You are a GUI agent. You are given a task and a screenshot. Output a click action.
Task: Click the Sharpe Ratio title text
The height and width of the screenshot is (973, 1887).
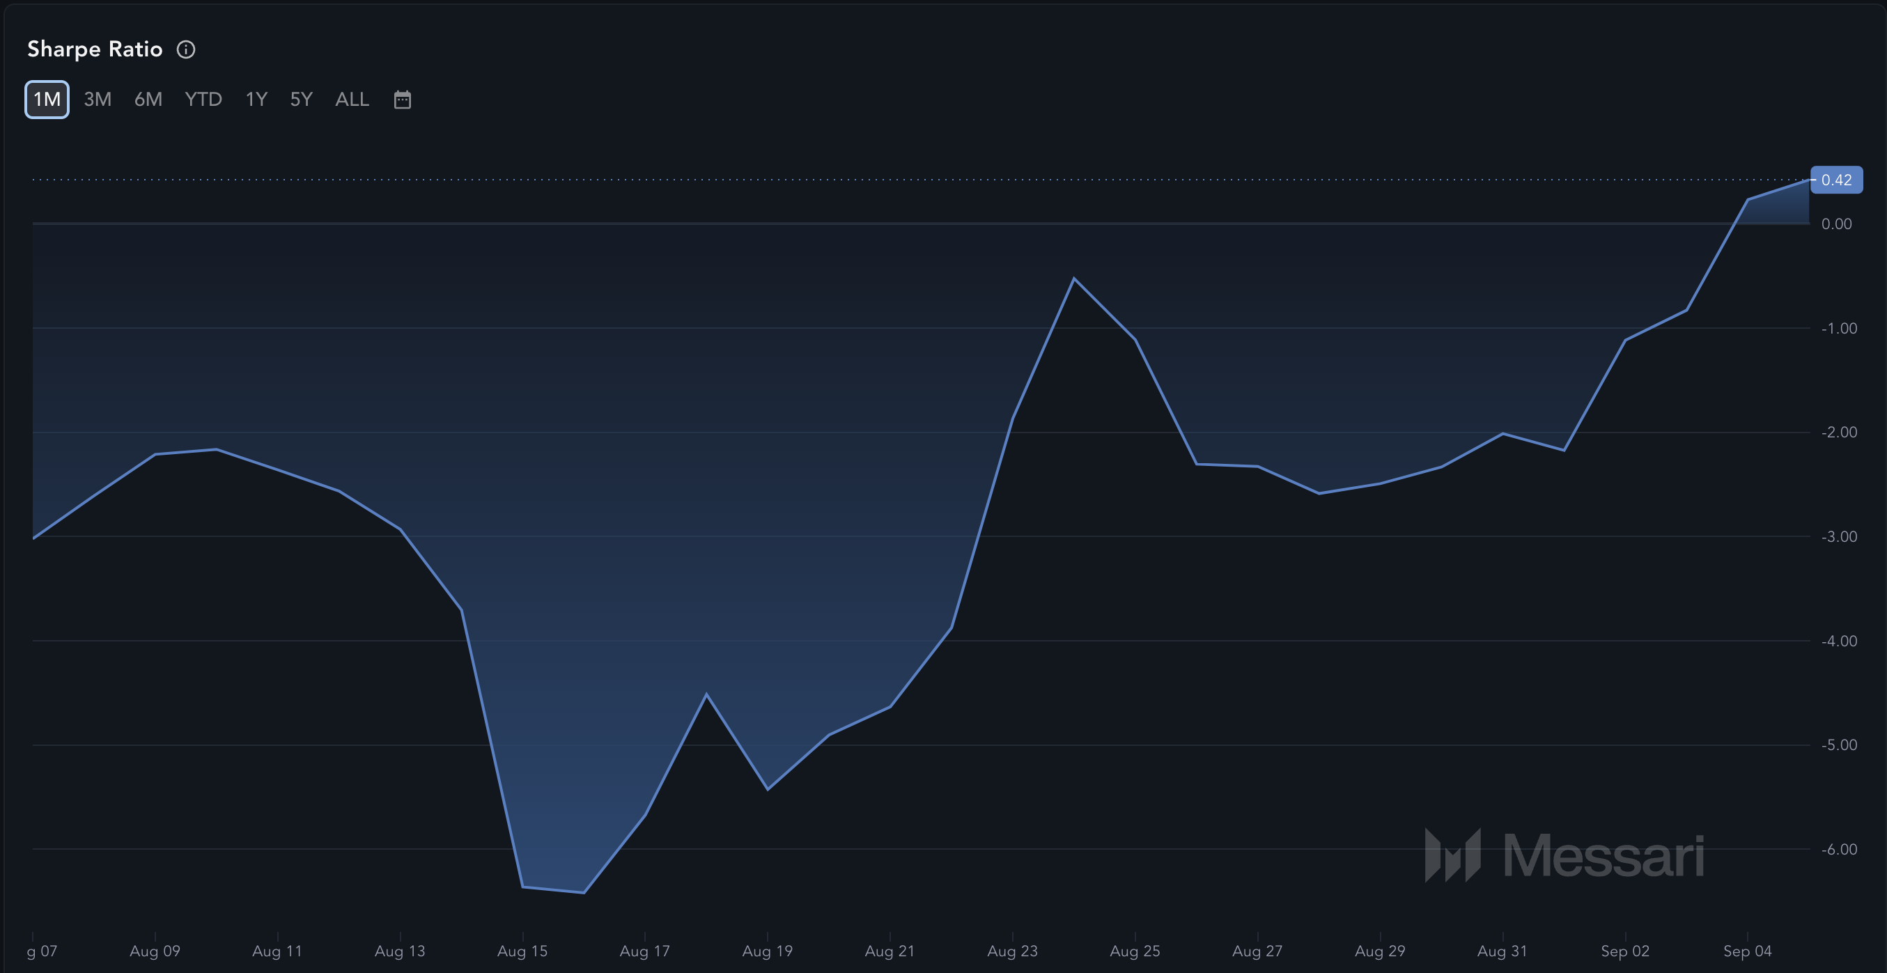(x=95, y=49)
